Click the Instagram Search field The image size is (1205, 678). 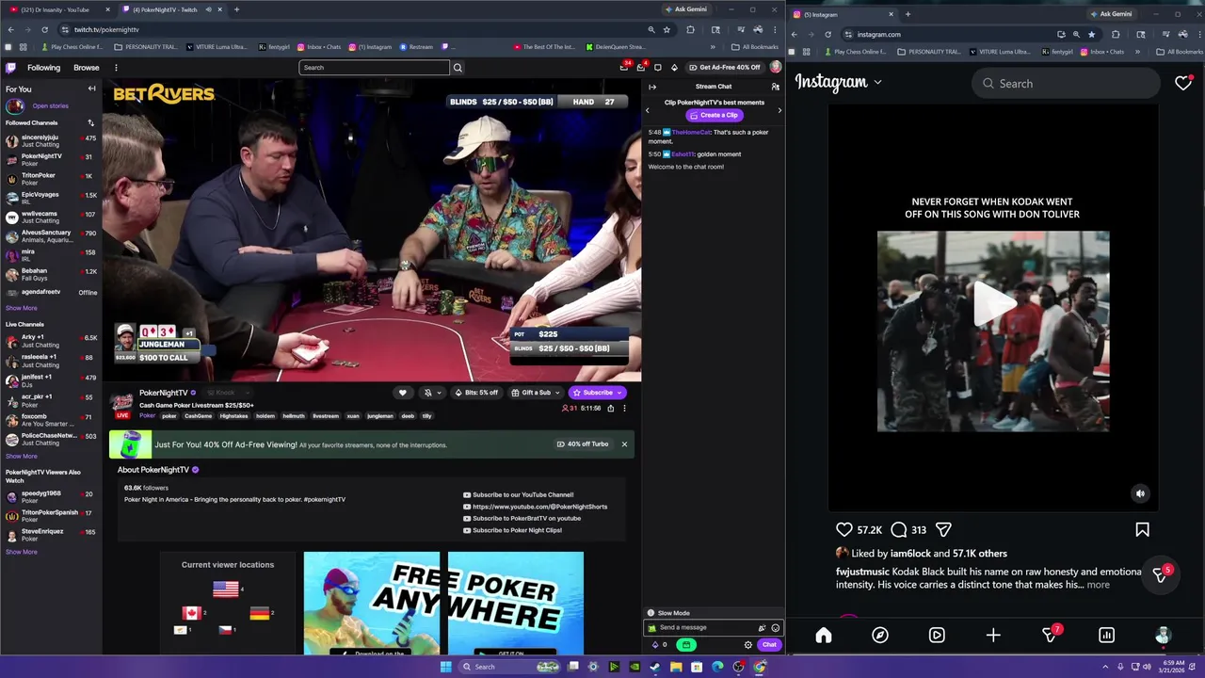(x=1066, y=84)
